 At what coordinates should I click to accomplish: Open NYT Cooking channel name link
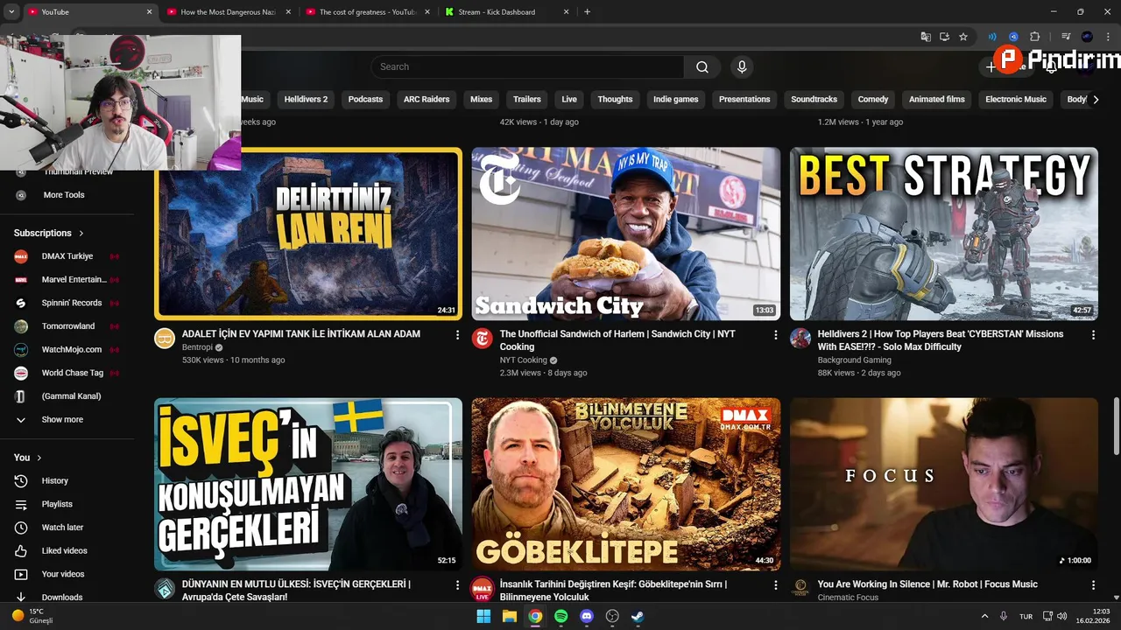pos(523,360)
